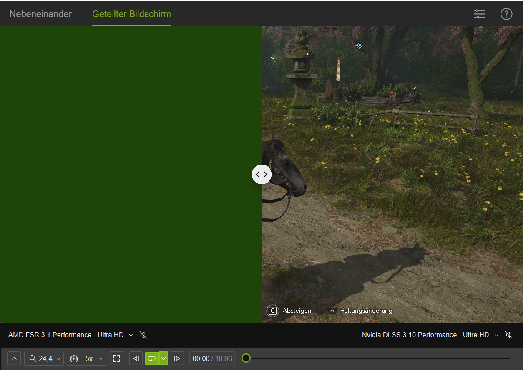Click the Absteigen prompt in the video

click(289, 311)
